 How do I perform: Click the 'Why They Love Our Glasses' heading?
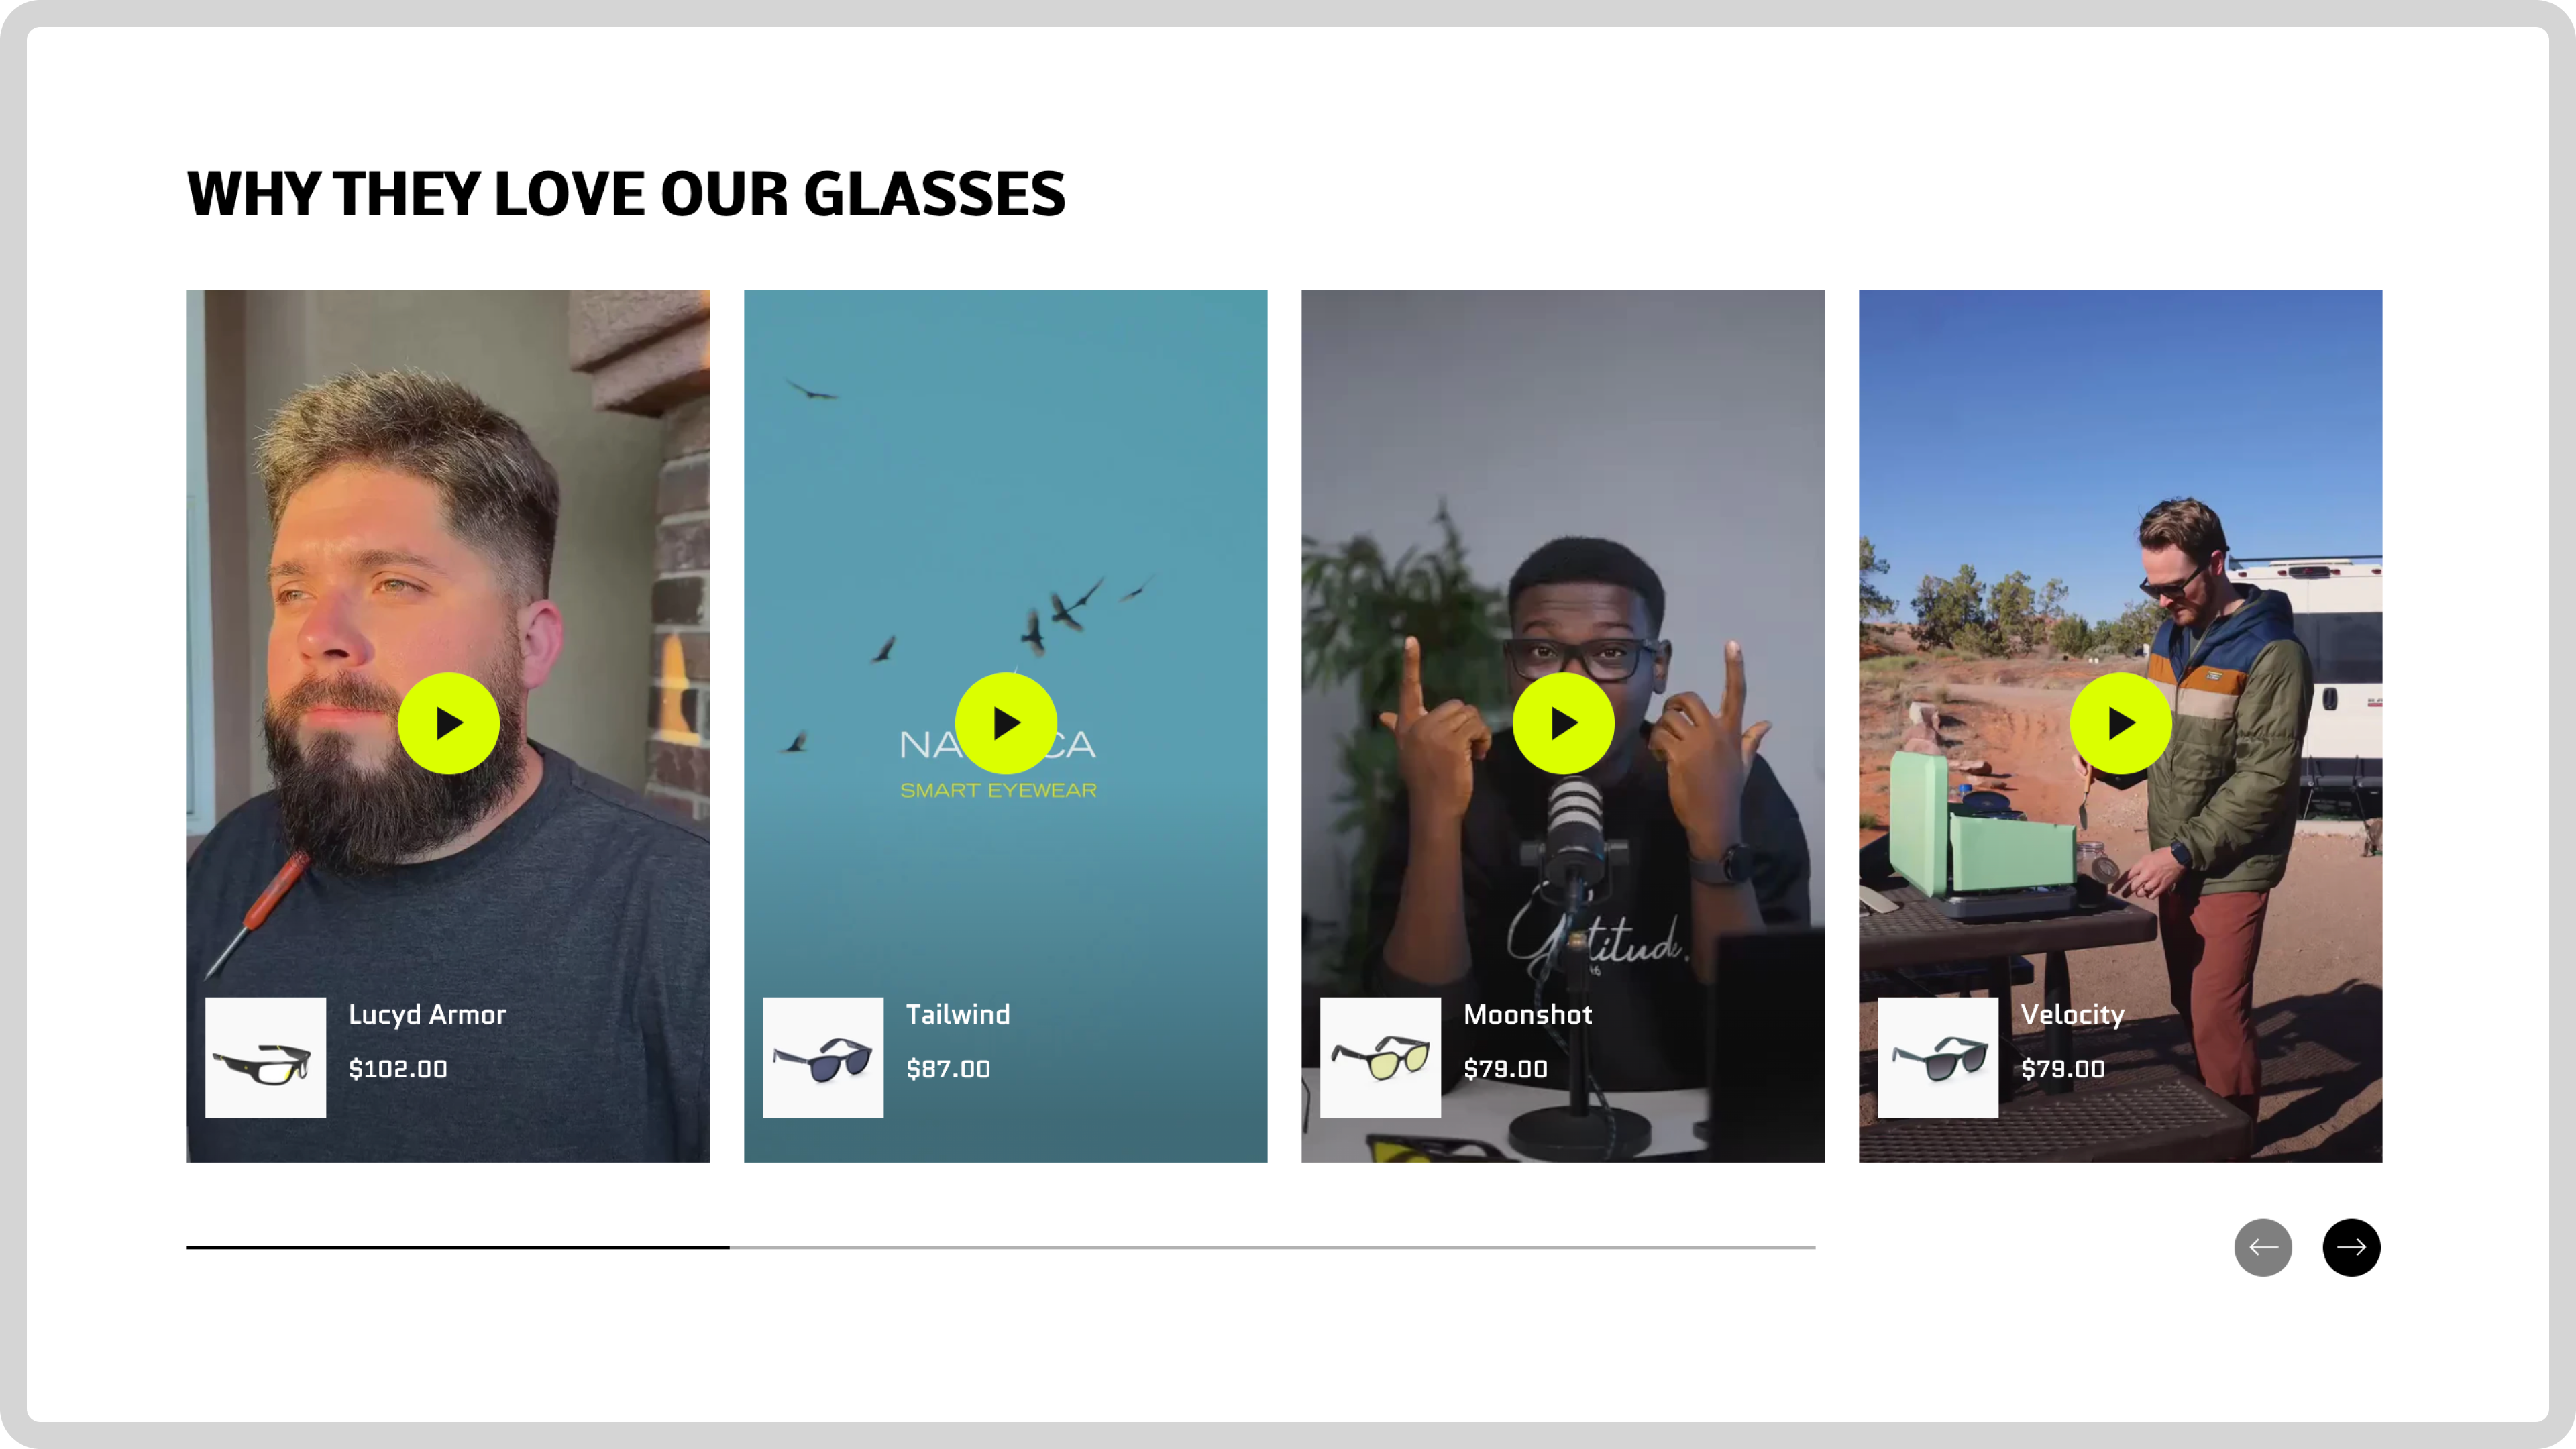pos(626,194)
